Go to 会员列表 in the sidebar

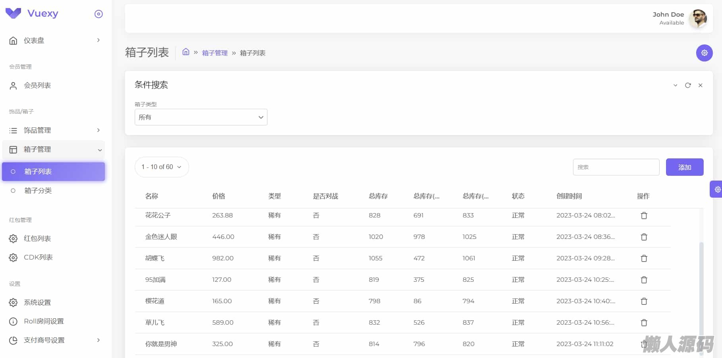coord(37,85)
